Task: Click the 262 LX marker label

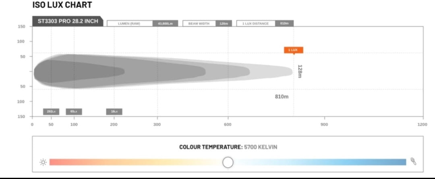Action: point(51,111)
